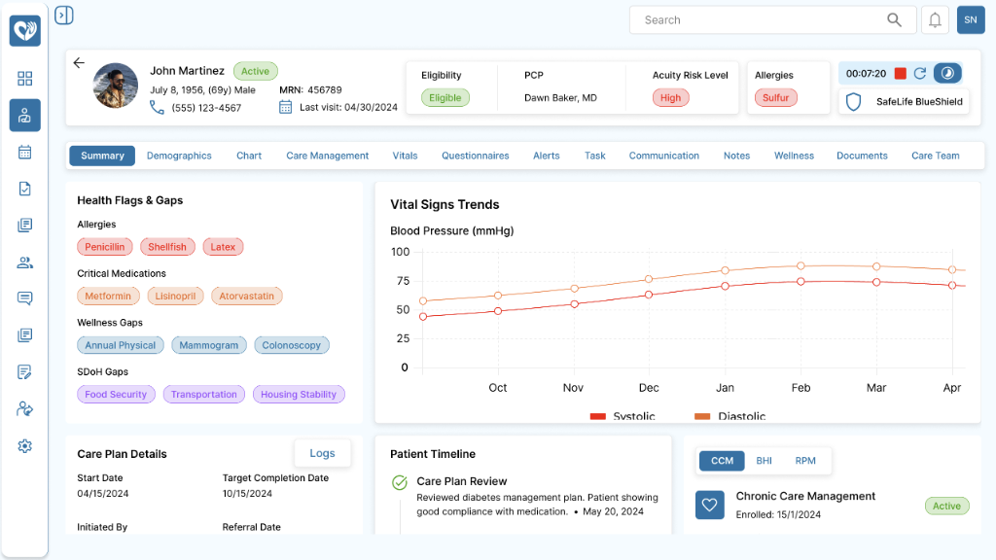Switch to the BHI program
The height and width of the screenshot is (560, 996).
click(x=765, y=461)
